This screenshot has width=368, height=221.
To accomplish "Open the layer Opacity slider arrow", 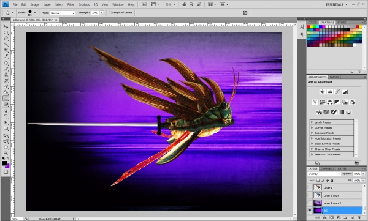I will click(x=363, y=174).
